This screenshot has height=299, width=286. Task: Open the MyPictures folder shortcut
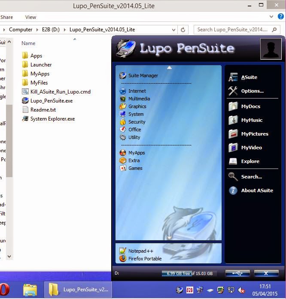[x=248, y=134]
